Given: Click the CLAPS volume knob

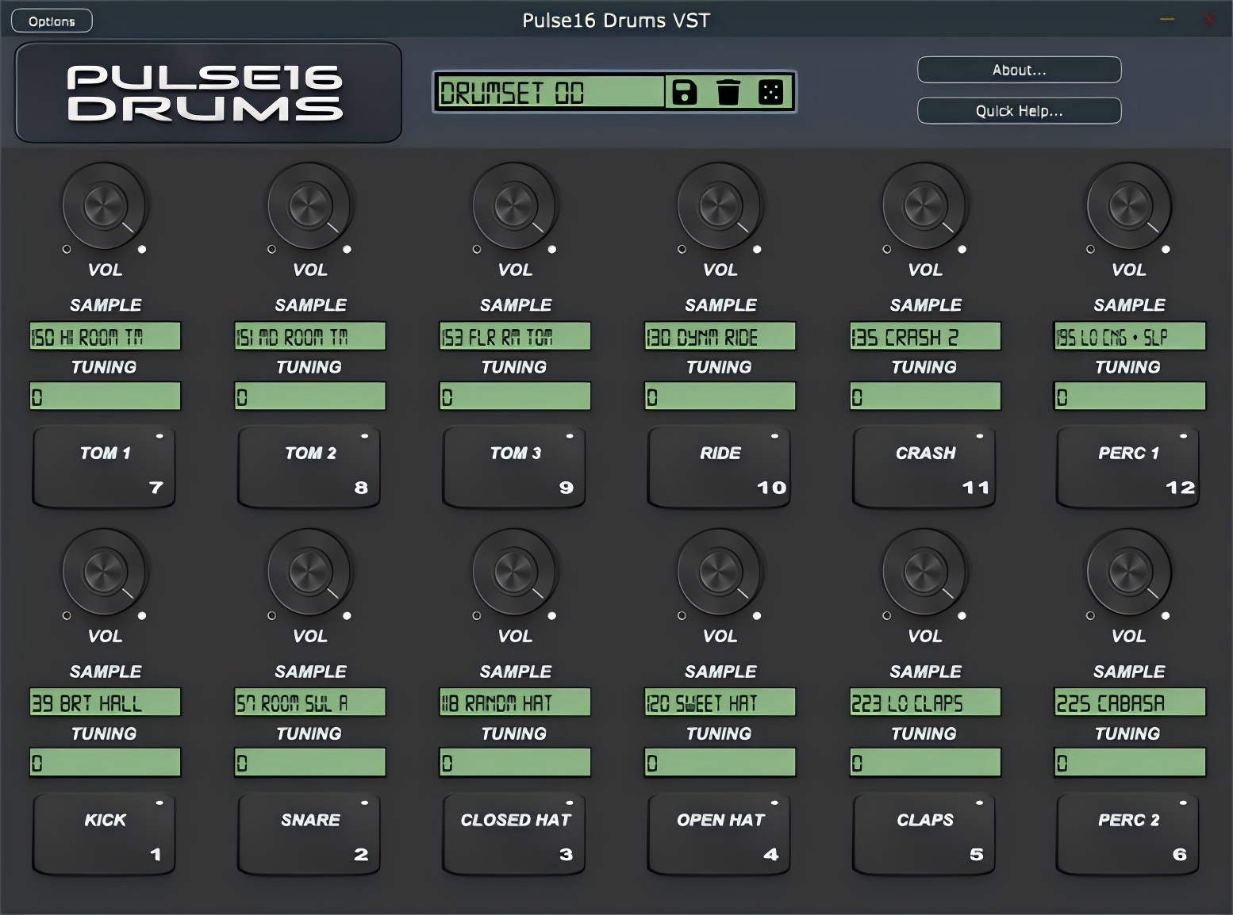Looking at the screenshot, I should [x=924, y=572].
